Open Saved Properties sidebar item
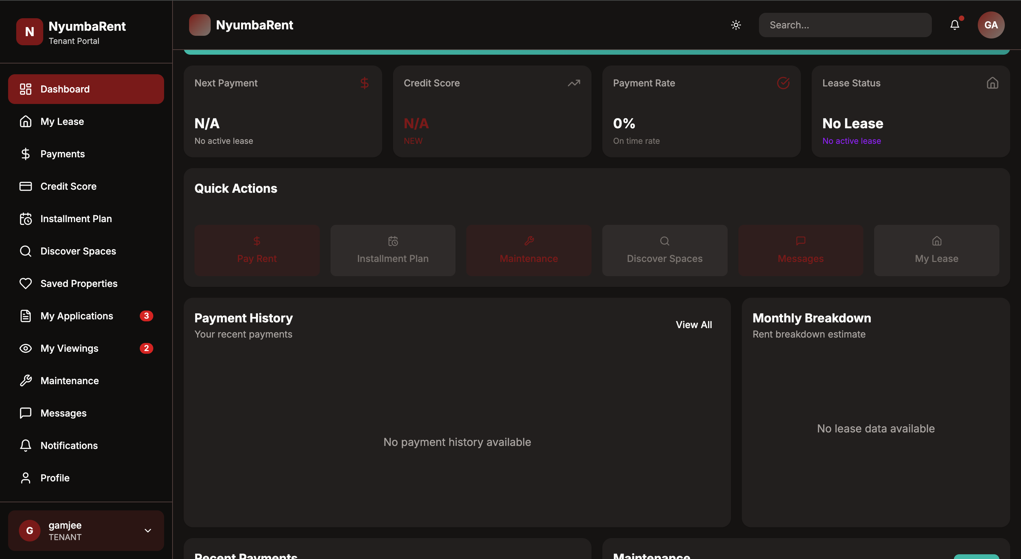 tap(86, 283)
